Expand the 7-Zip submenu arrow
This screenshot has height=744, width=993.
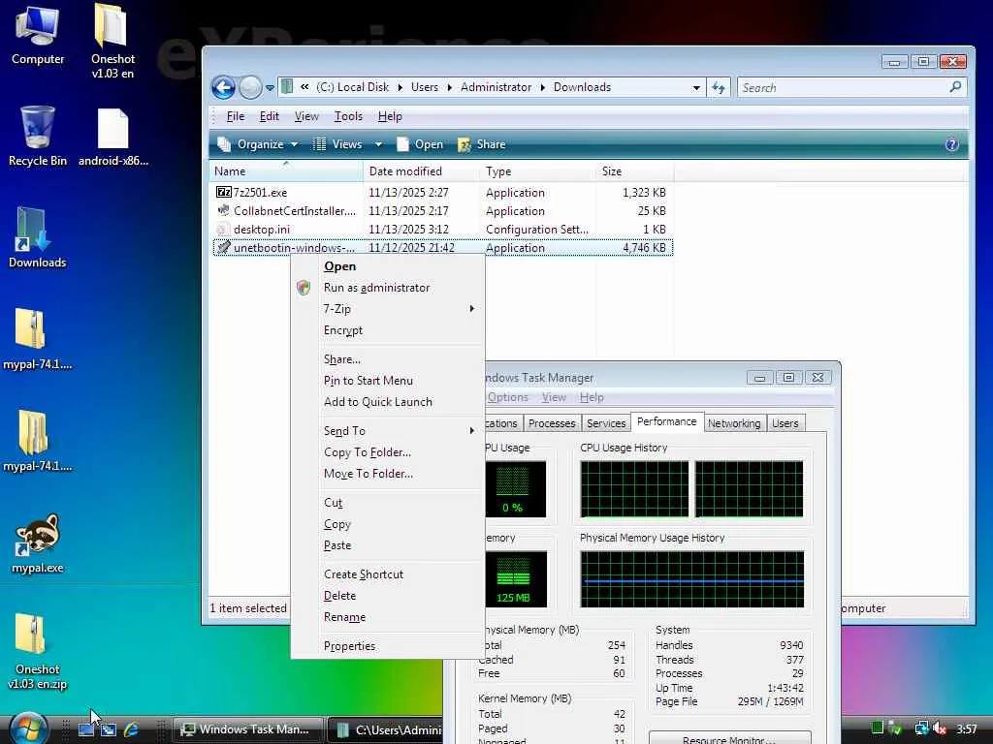pos(472,309)
